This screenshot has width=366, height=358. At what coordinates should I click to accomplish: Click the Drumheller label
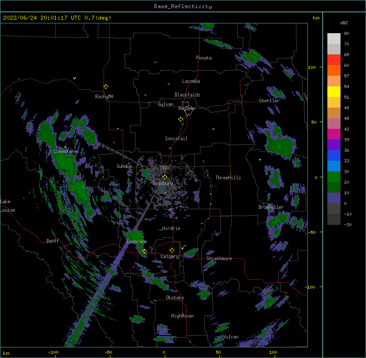coord(271,207)
